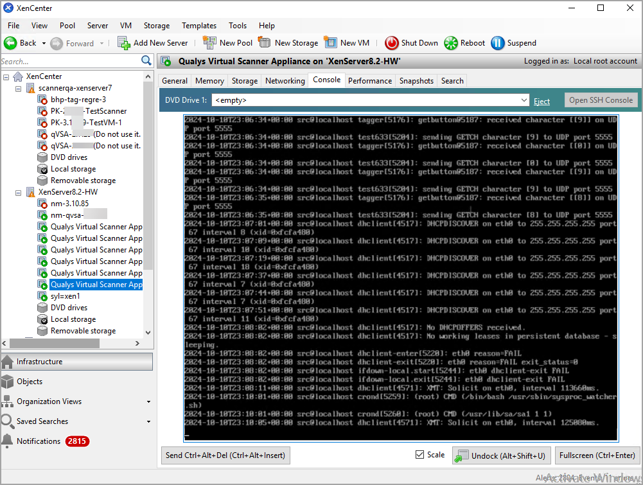Click the bhp-tag-regre-3 stopped VM icon

coord(42,100)
